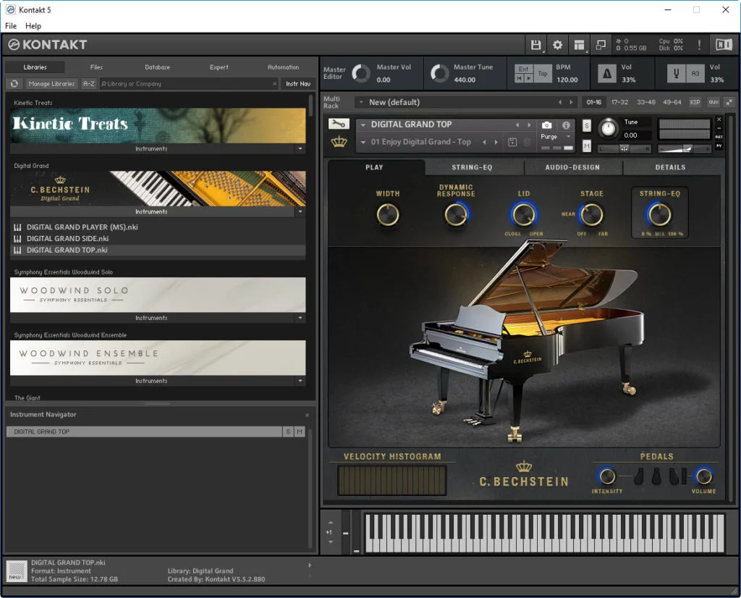Clear the library search field

(274, 84)
